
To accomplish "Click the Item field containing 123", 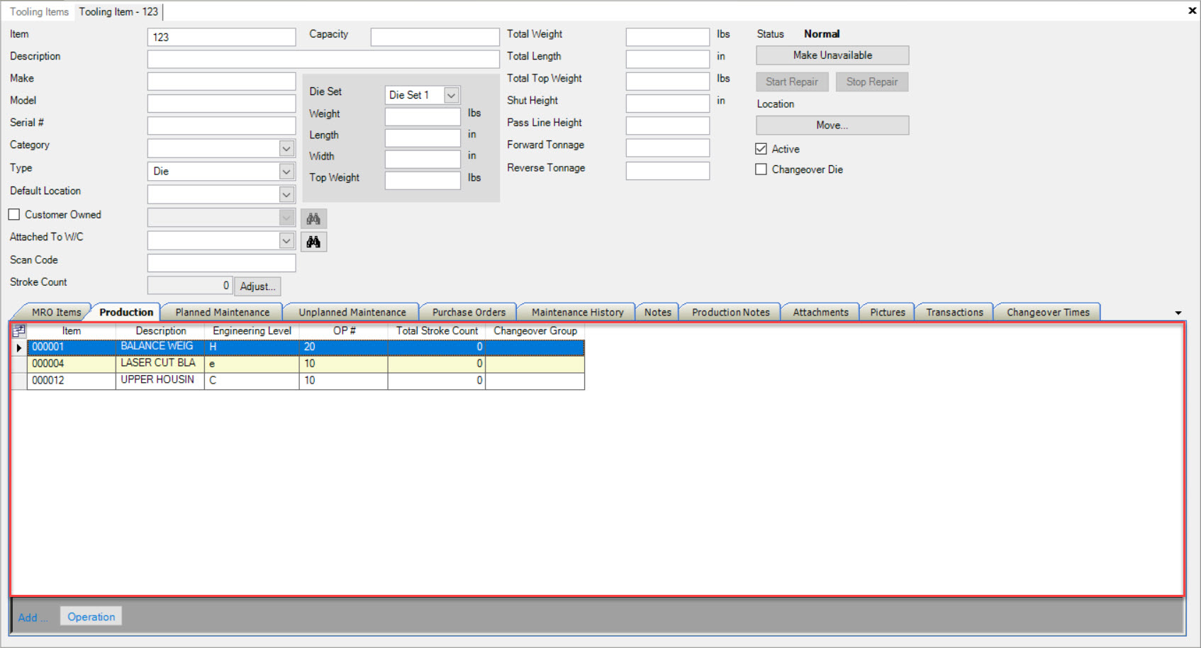I will (x=221, y=37).
